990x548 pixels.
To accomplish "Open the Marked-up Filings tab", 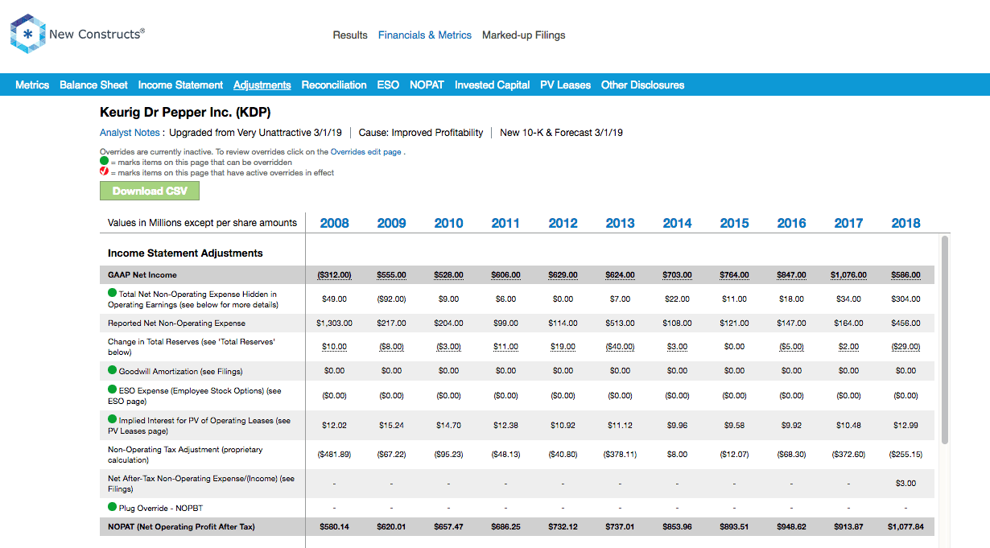I will (524, 35).
